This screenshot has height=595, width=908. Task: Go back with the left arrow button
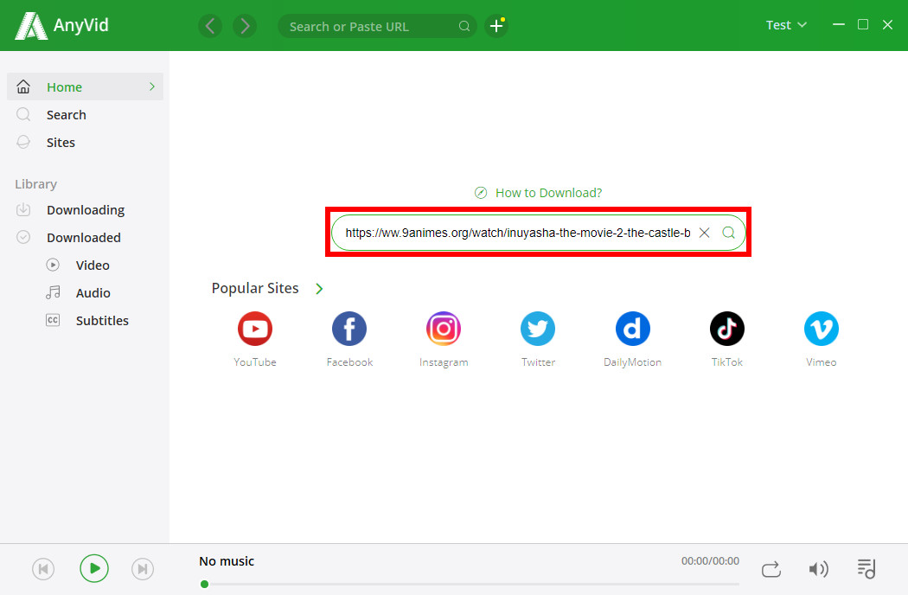[210, 26]
